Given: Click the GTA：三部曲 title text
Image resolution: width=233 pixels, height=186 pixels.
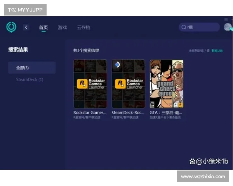Looking at the screenshot, I should tap(166, 113).
